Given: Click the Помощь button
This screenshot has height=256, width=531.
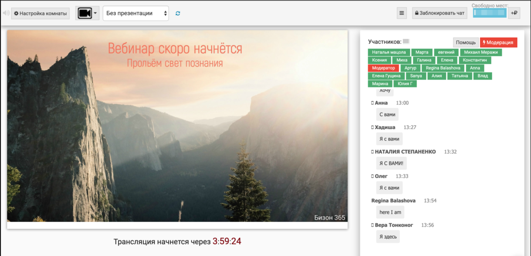Looking at the screenshot, I should click(x=466, y=42).
